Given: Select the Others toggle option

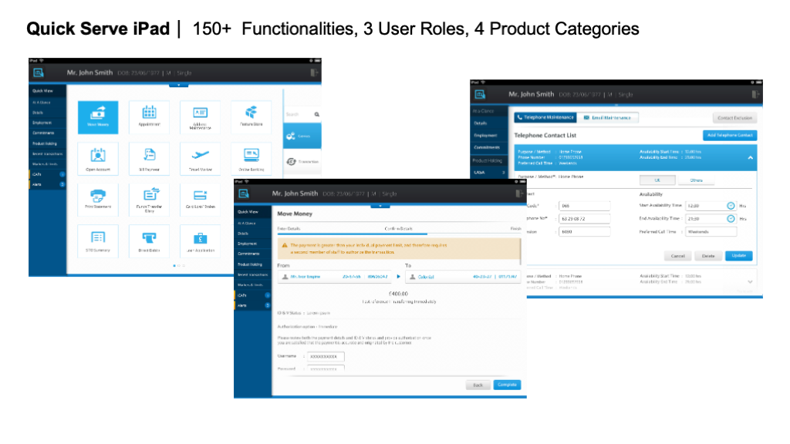Looking at the screenshot, I should (696, 180).
